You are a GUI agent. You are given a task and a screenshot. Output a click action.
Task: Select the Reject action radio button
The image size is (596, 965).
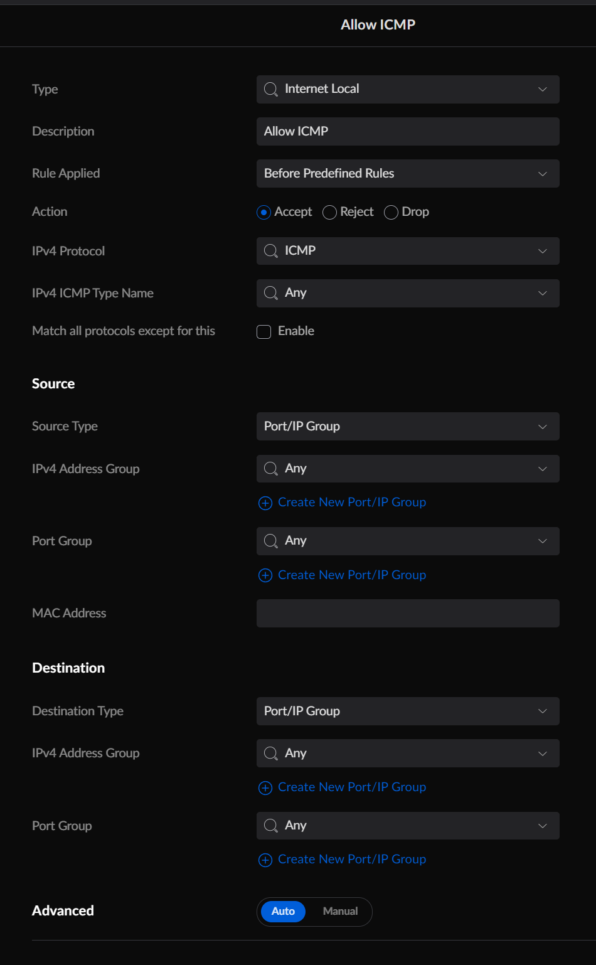pos(329,213)
